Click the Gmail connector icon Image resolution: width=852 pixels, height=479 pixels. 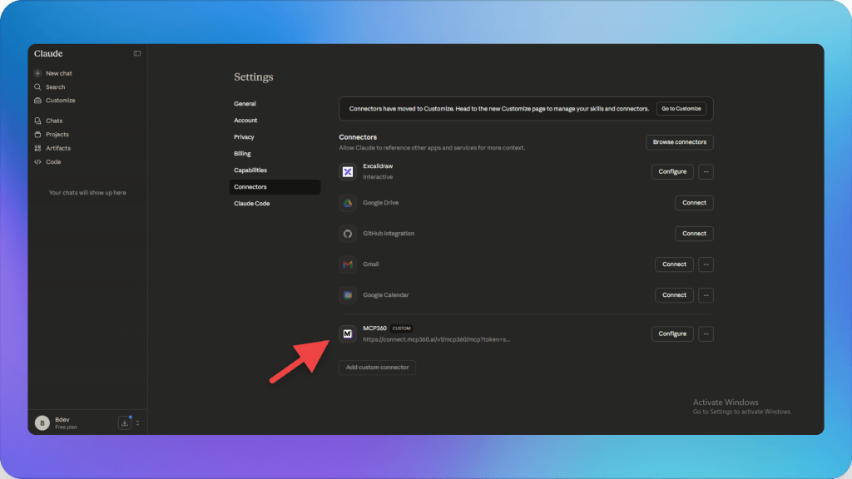click(x=348, y=264)
